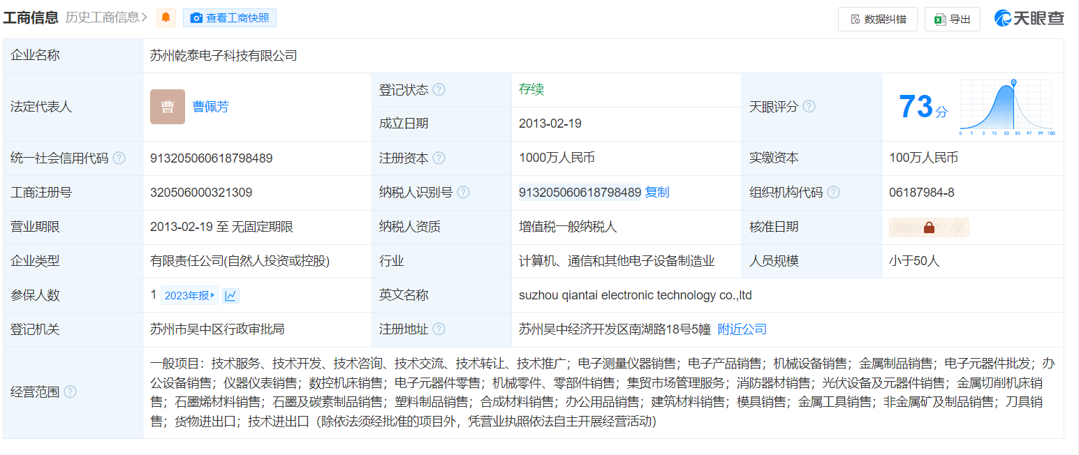
Task: Click the 英文名称 label
Action: [404, 295]
